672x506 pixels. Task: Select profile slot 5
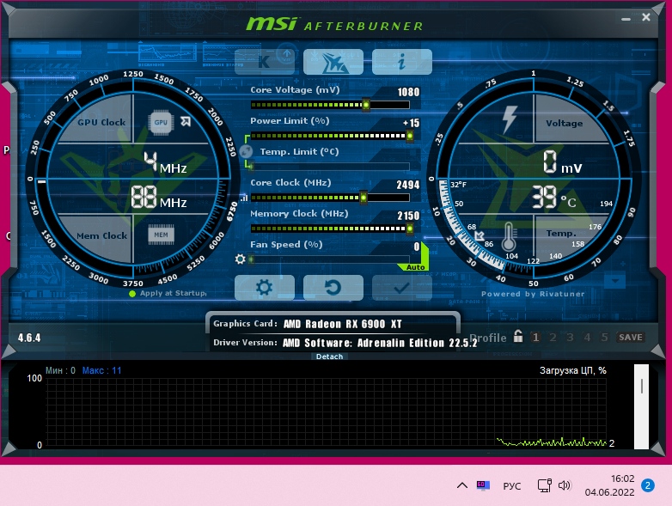pyautogui.click(x=604, y=338)
